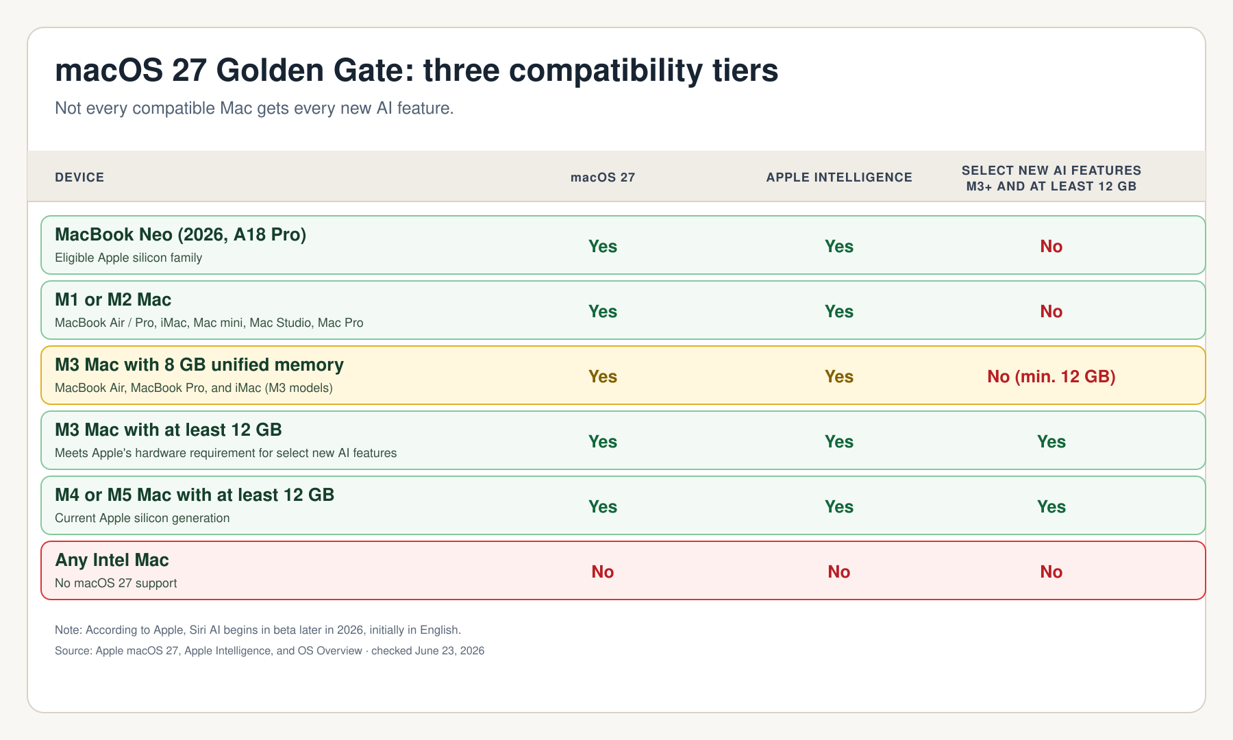Image resolution: width=1233 pixels, height=740 pixels.
Task: Click the Source line checked June 23, 2026
Action: [x=270, y=651]
